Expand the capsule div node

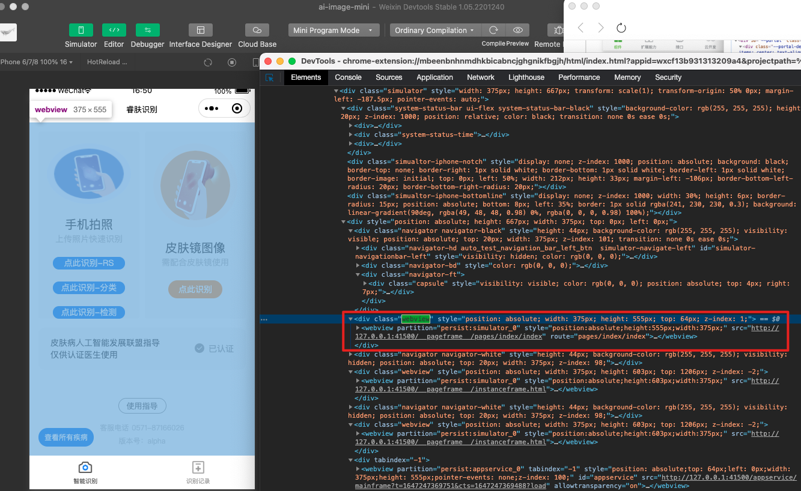365,283
